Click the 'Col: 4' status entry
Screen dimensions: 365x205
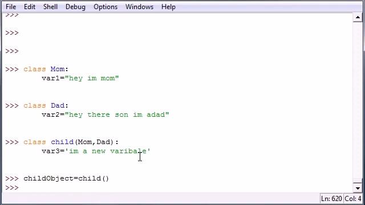coord(352,199)
